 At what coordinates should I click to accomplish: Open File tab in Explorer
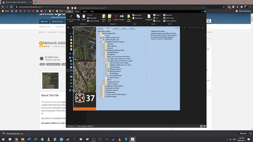point(70,11)
